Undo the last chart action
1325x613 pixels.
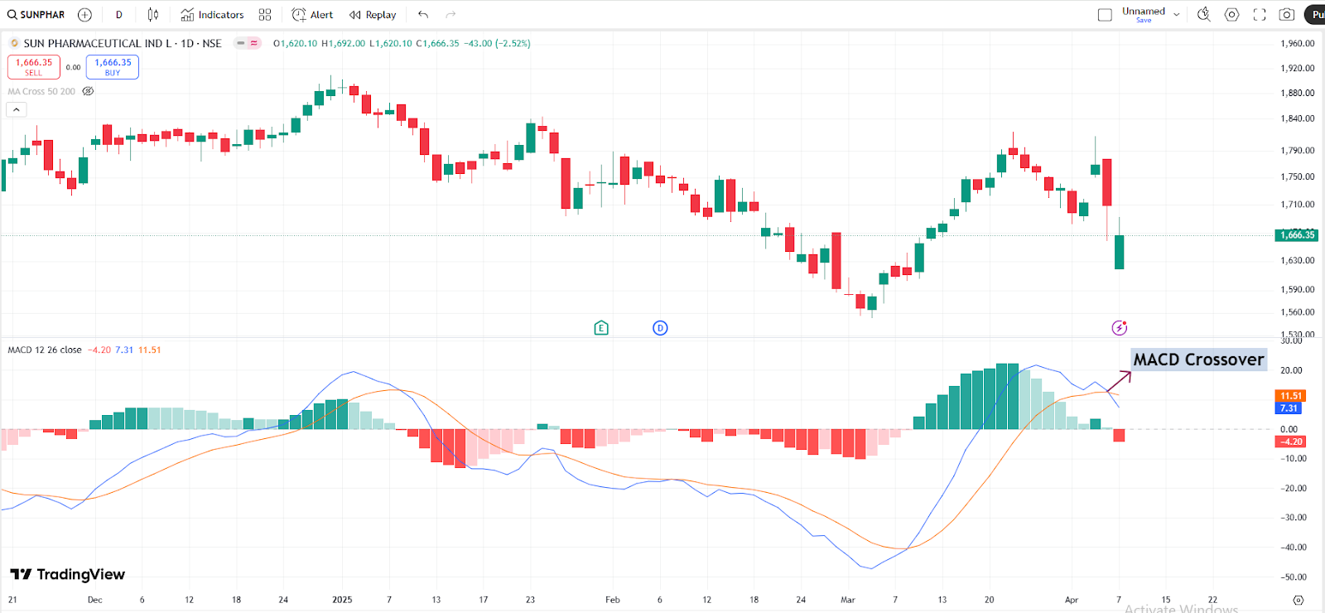click(423, 15)
